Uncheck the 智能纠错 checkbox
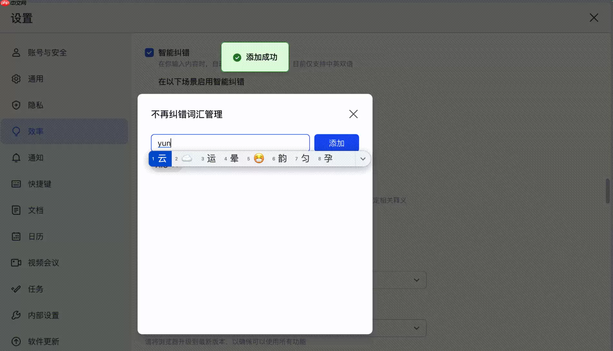Viewport: 613px width, 351px height. [149, 52]
